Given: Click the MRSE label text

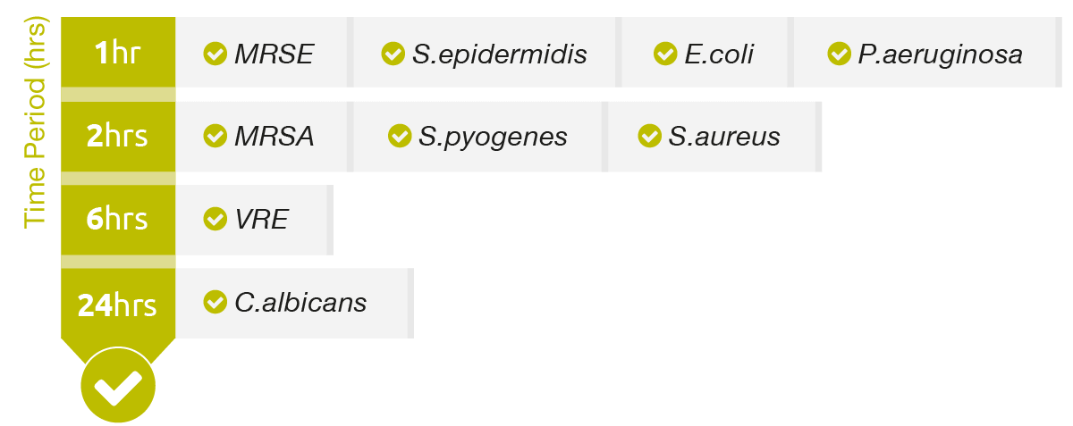Looking at the screenshot, I should pyautogui.click(x=275, y=54).
